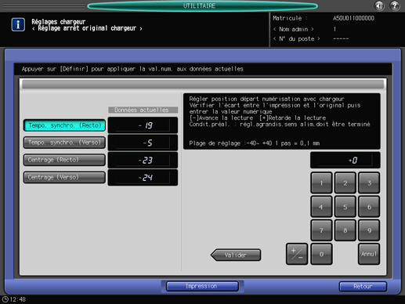Select Tempo. synchro. (Verso) option

[64, 143]
